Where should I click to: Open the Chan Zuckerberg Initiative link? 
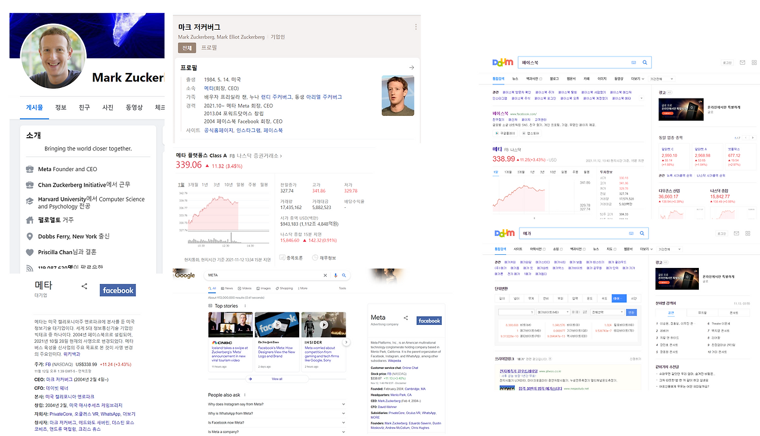pos(72,184)
